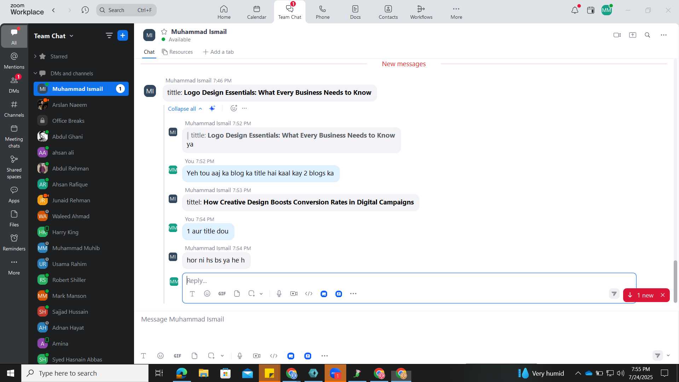Viewport: 679px width, 382px height.
Task: Open screenshot options dropdown arrow in reply box
Action: (x=261, y=294)
